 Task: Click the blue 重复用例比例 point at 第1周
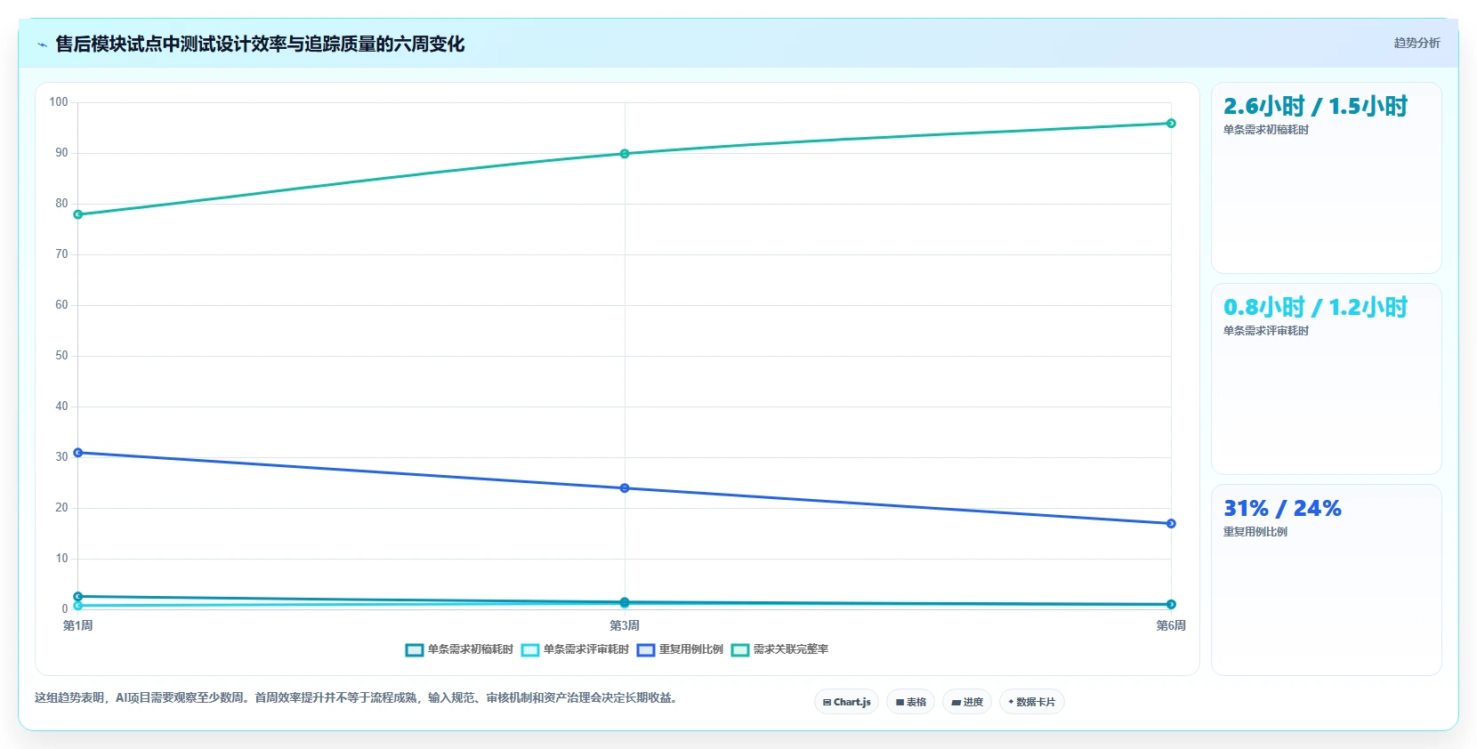point(78,453)
